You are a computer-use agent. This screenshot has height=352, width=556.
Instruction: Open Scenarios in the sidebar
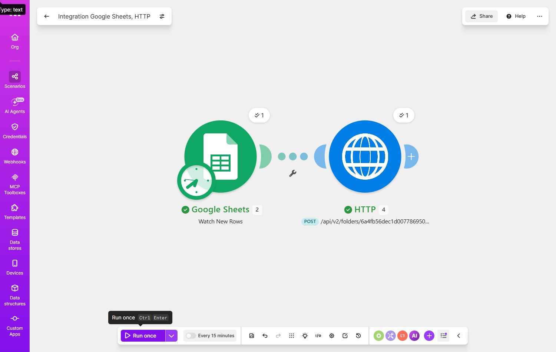tap(15, 80)
